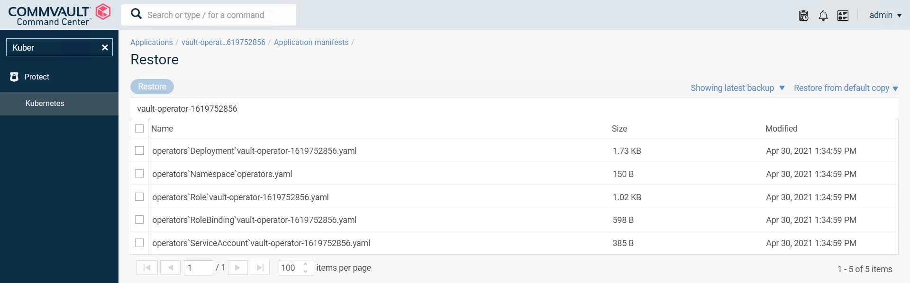Go to previous page of results

(x=171, y=268)
